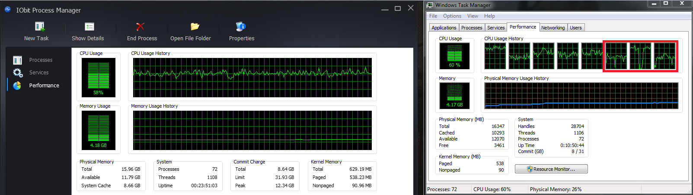
Task: Click the IObit Memory Usage History graph
Action: point(252,130)
